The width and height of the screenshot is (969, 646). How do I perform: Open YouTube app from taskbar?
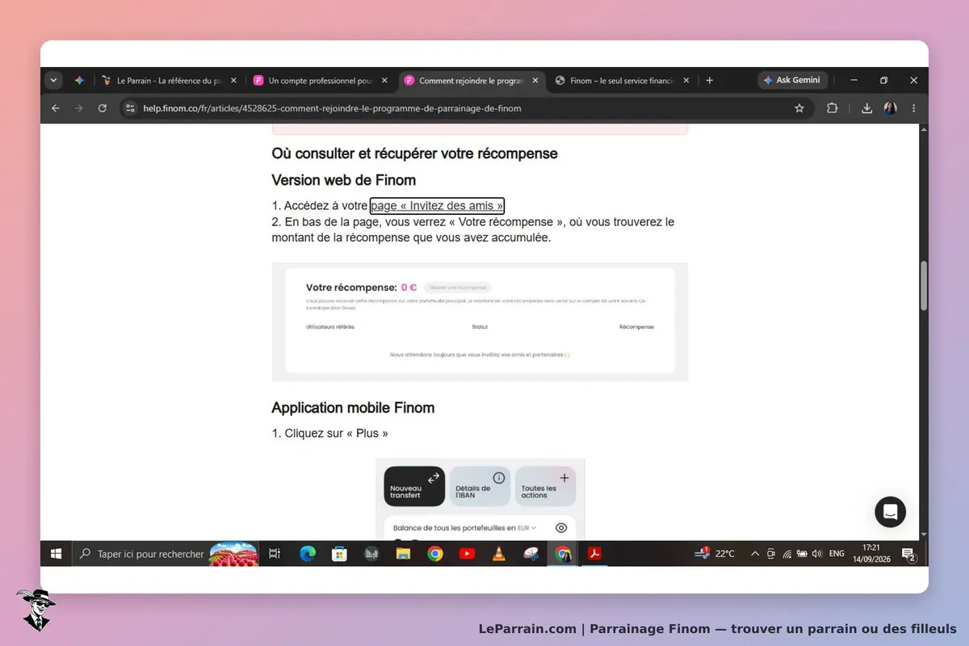tap(467, 554)
